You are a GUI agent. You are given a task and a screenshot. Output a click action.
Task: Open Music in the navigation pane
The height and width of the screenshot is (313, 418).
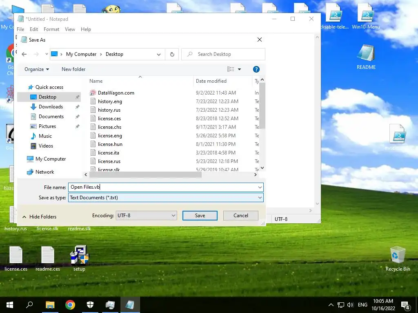point(45,136)
